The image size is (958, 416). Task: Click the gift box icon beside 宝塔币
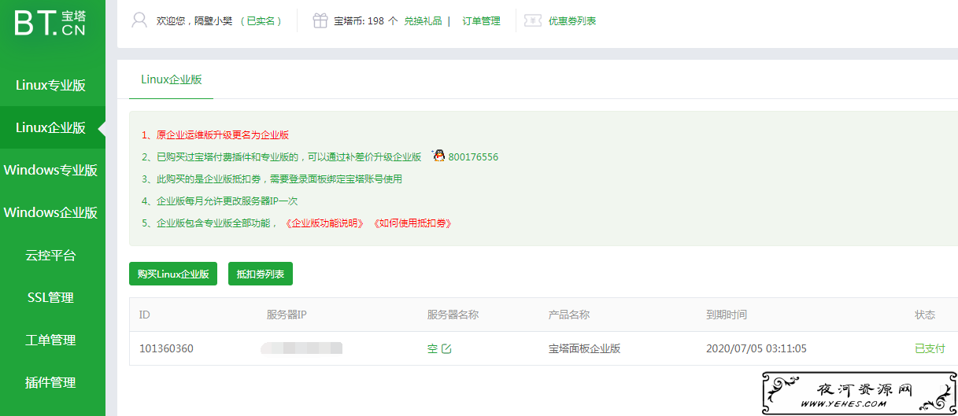(320, 21)
